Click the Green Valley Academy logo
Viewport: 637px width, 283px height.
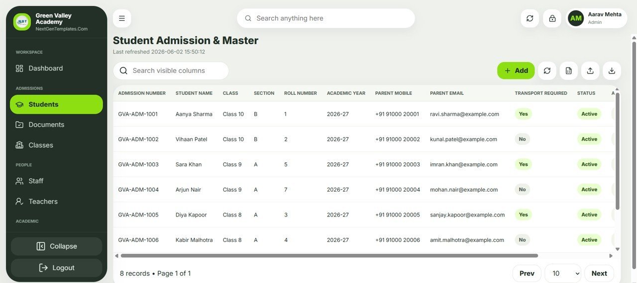pos(22,22)
